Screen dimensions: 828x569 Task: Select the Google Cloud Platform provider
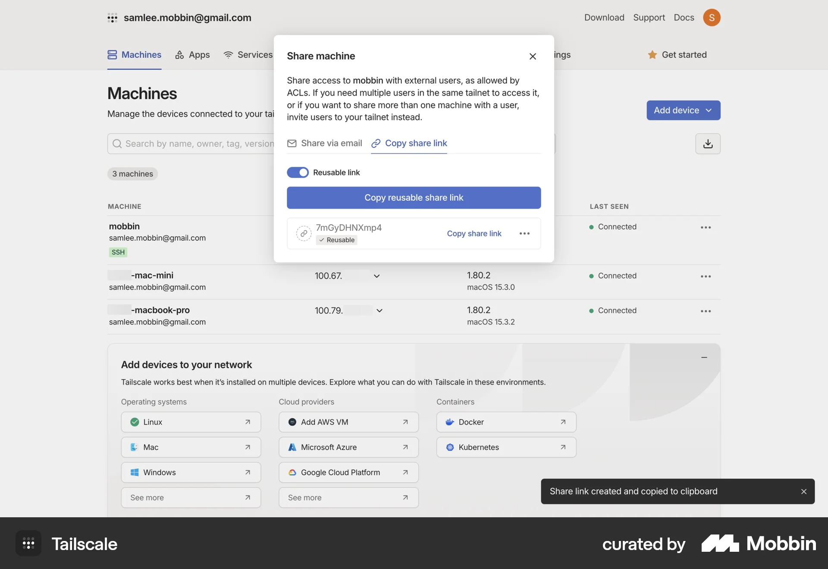[348, 472]
